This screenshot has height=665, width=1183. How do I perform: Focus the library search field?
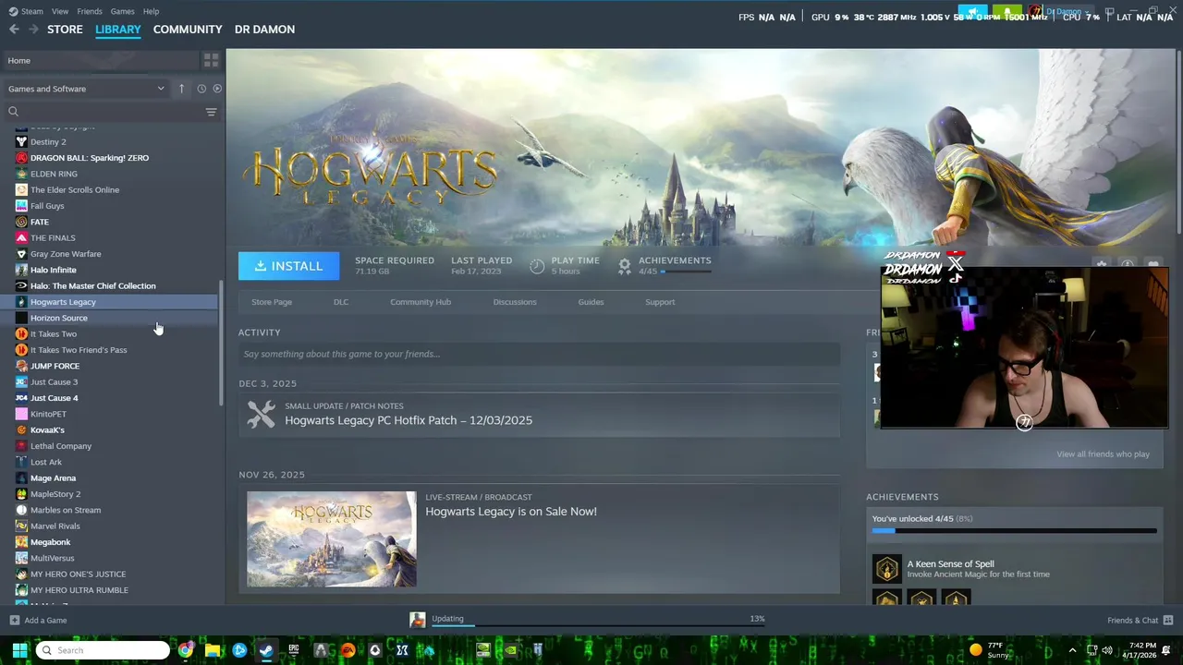tap(109, 112)
